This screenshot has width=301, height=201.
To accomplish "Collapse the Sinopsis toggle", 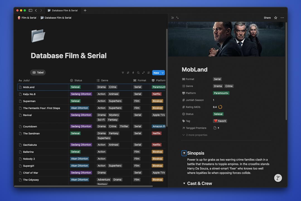I will tap(184, 153).
